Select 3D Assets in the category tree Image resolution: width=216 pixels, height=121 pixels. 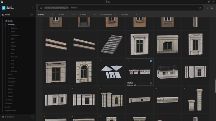pos(9,21)
